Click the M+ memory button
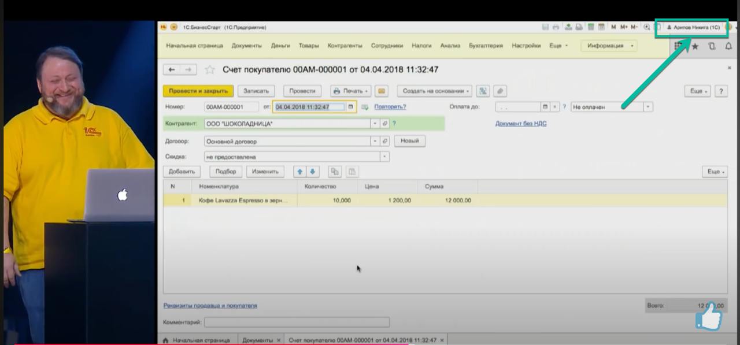The width and height of the screenshot is (740, 345). [x=623, y=27]
